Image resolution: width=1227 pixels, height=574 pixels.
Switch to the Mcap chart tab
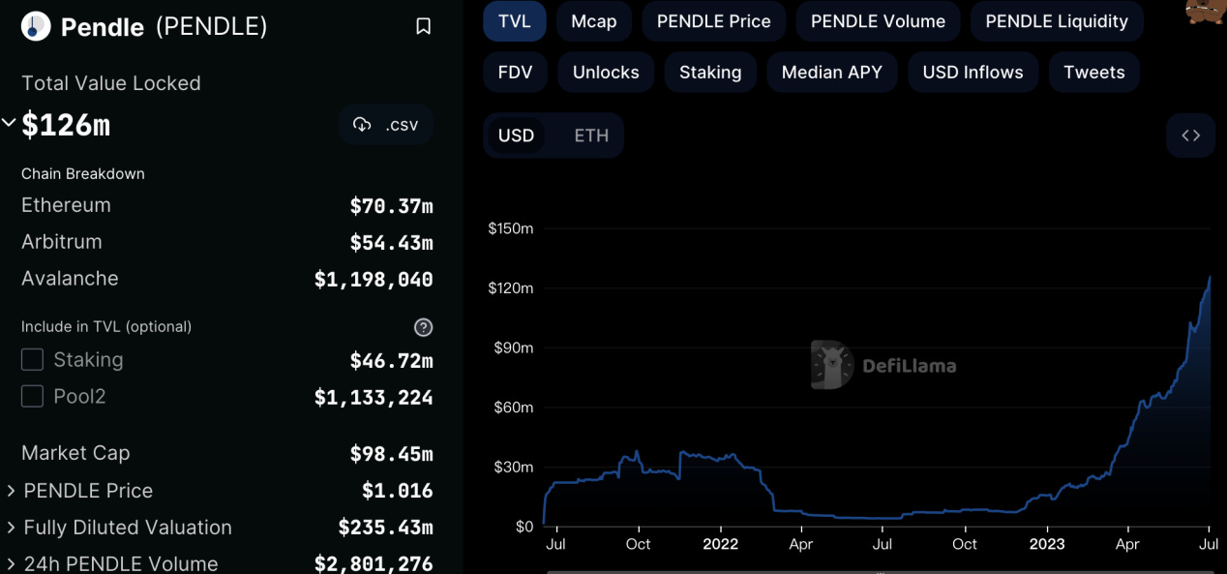tap(593, 20)
